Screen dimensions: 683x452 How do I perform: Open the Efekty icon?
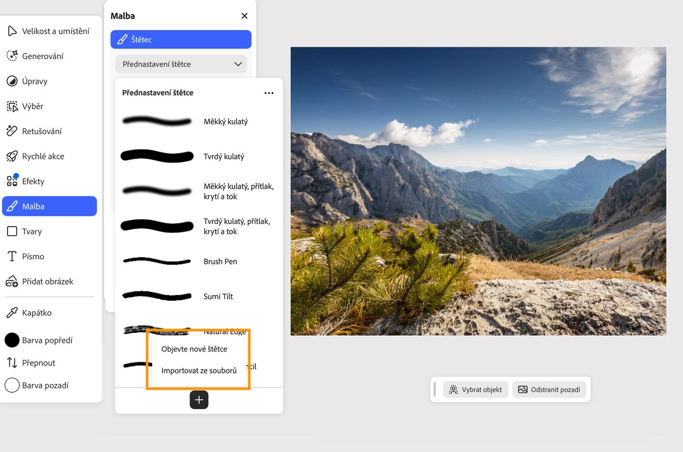tap(12, 181)
